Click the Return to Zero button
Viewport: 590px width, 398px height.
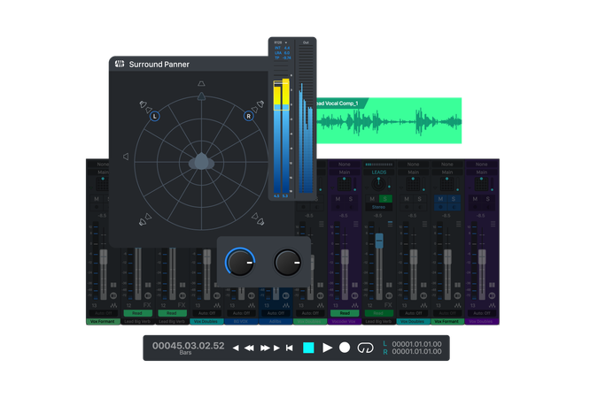[x=289, y=348]
